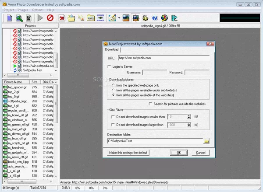Select 'from the specified web page only'
This screenshot has width=263, height=192.
(113, 85)
